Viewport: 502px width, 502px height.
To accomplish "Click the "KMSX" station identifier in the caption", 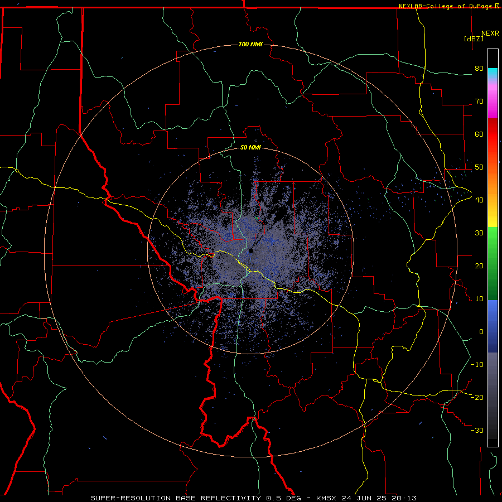I will pos(327,498).
